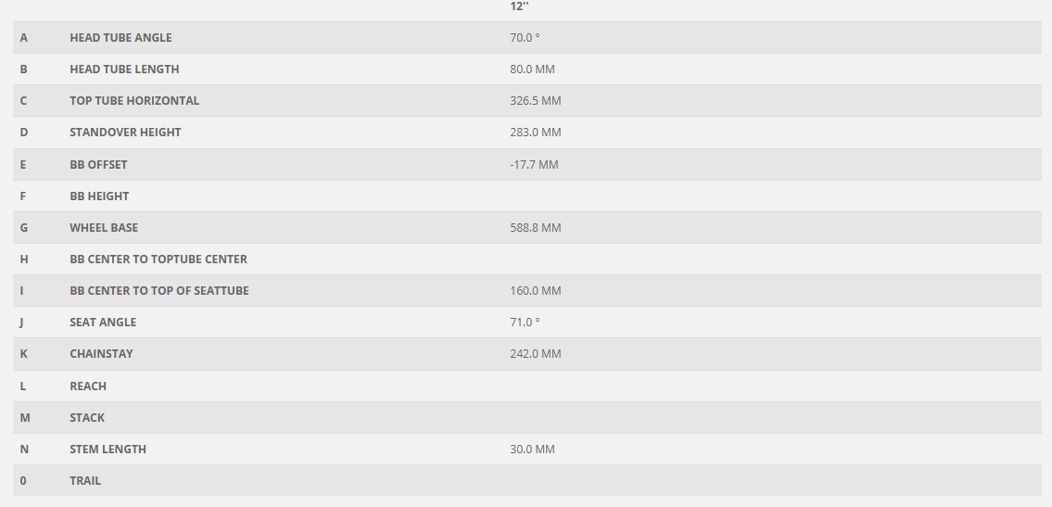
Task: Click the HEAD TUBE LENGTH label
Action: [124, 70]
